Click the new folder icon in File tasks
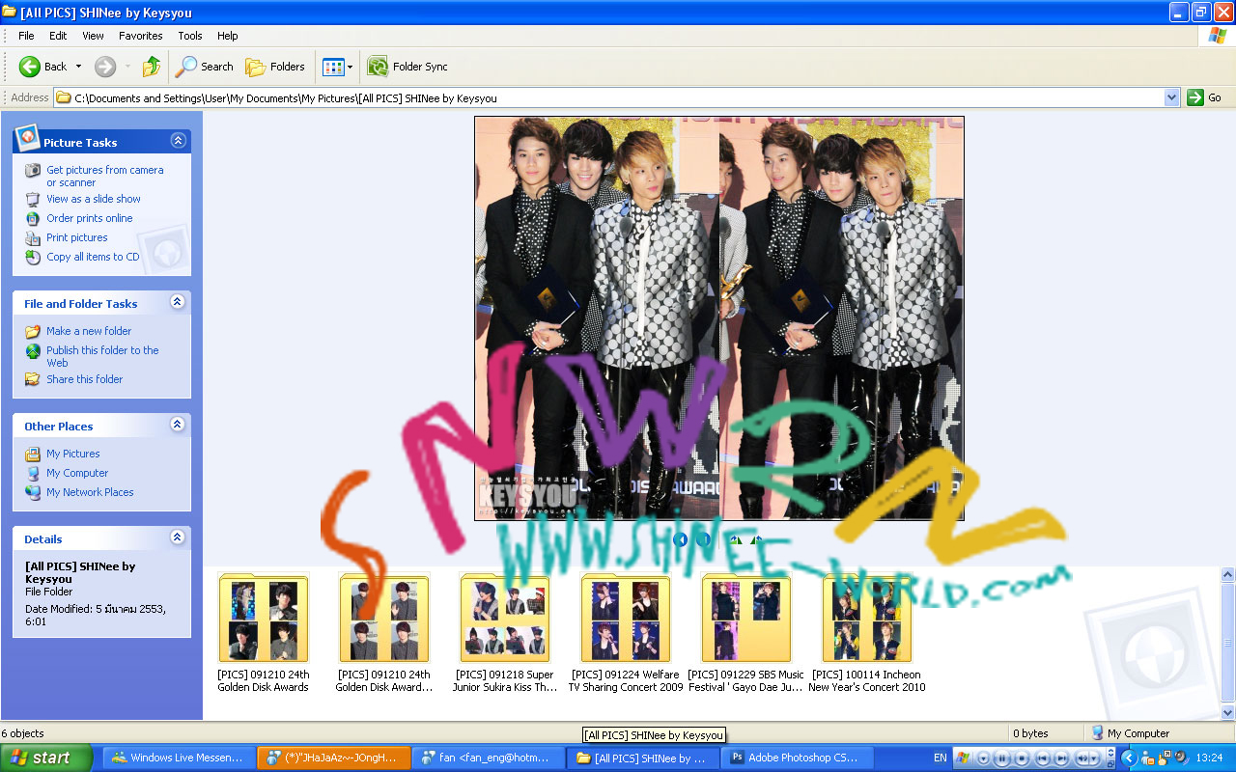The image size is (1236, 772). pyautogui.click(x=33, y=331)
